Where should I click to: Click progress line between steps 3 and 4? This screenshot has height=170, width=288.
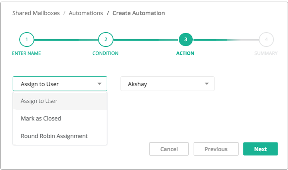click(x=226, y=40)
